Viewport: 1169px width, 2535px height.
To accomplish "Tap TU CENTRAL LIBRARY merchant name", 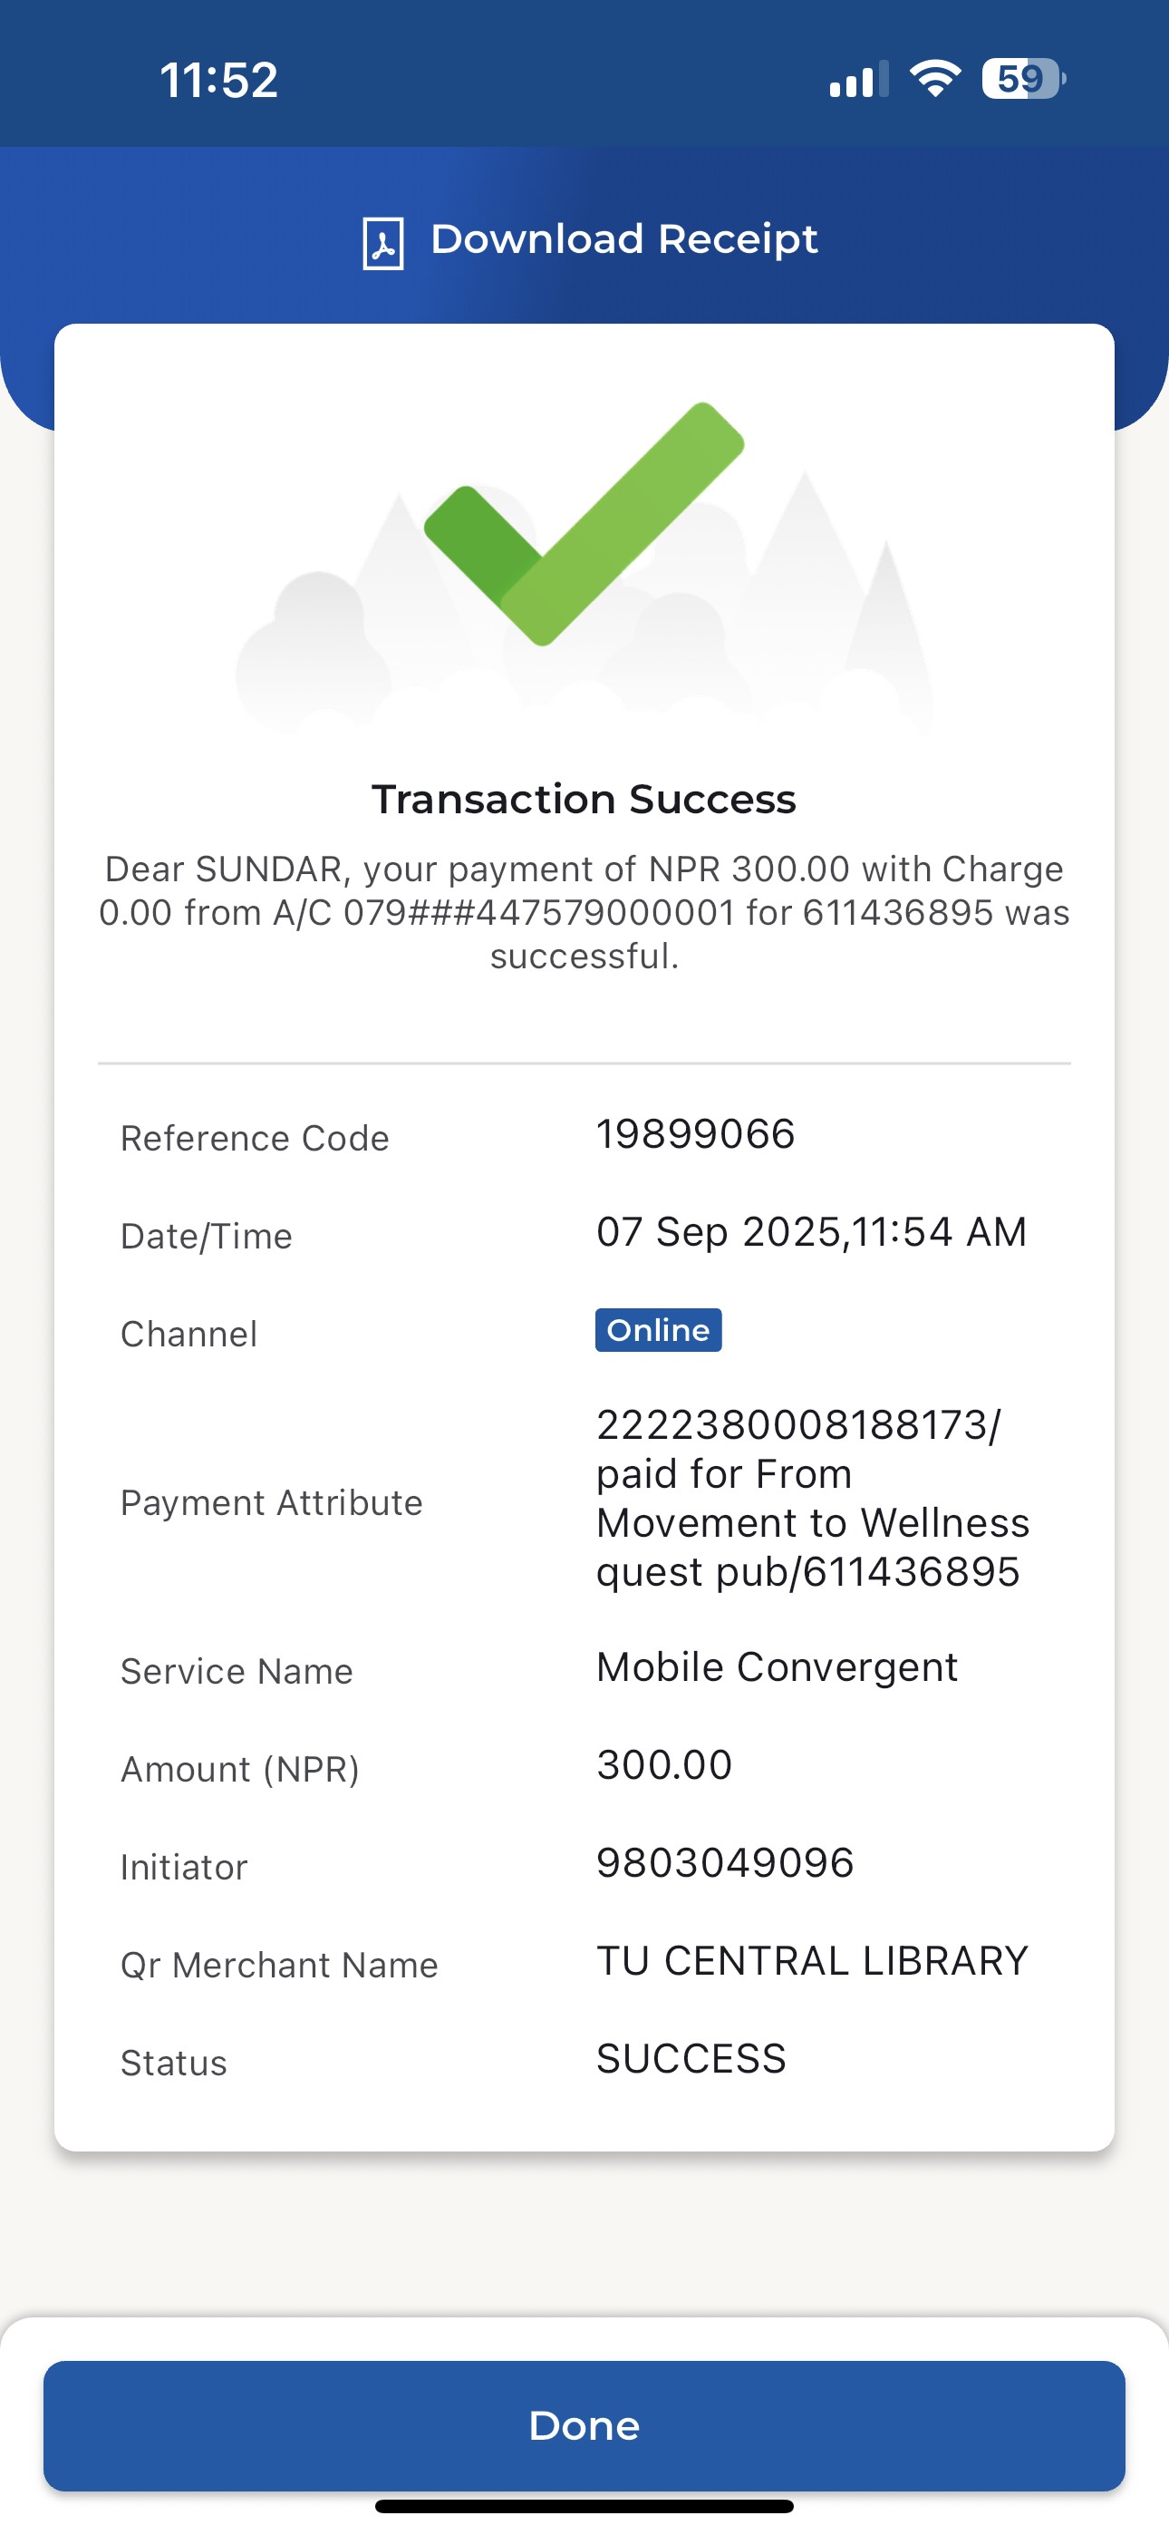I will [812, 1960].
